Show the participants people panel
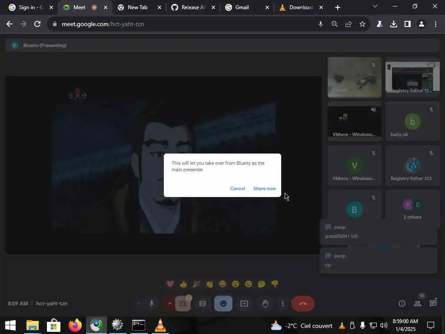Image resolution: width=445 pixels, height=334 pixels. pos(418,304)
